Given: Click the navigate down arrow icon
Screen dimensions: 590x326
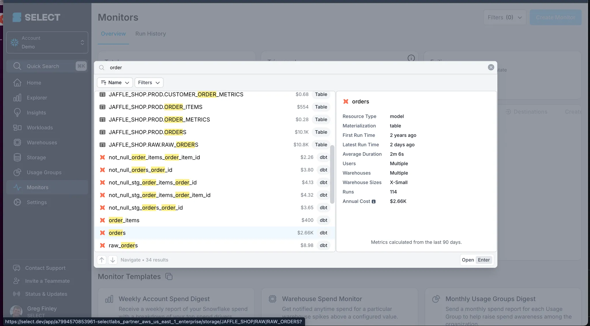Looking at the screenshot, I should point(113,260).
